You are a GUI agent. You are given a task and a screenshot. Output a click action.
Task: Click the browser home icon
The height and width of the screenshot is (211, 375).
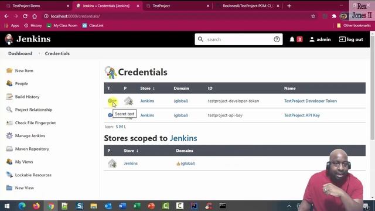click(x=35, y=16)
